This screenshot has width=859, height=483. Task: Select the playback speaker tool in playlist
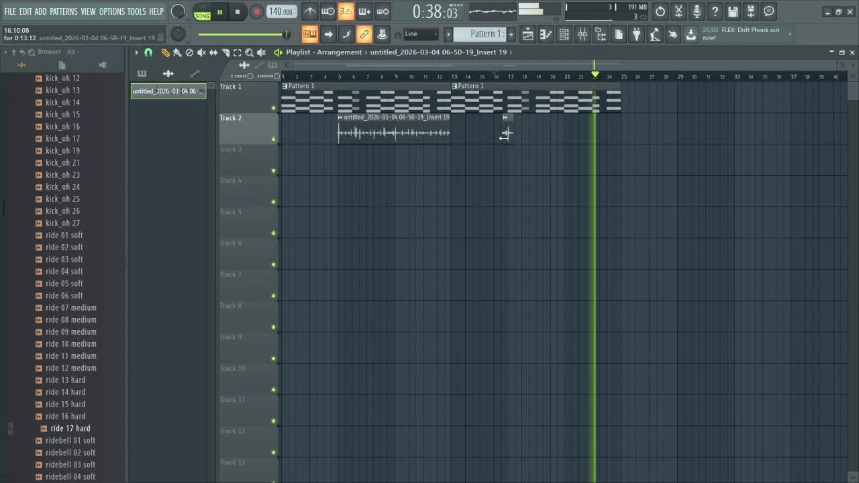pos(261,52)
